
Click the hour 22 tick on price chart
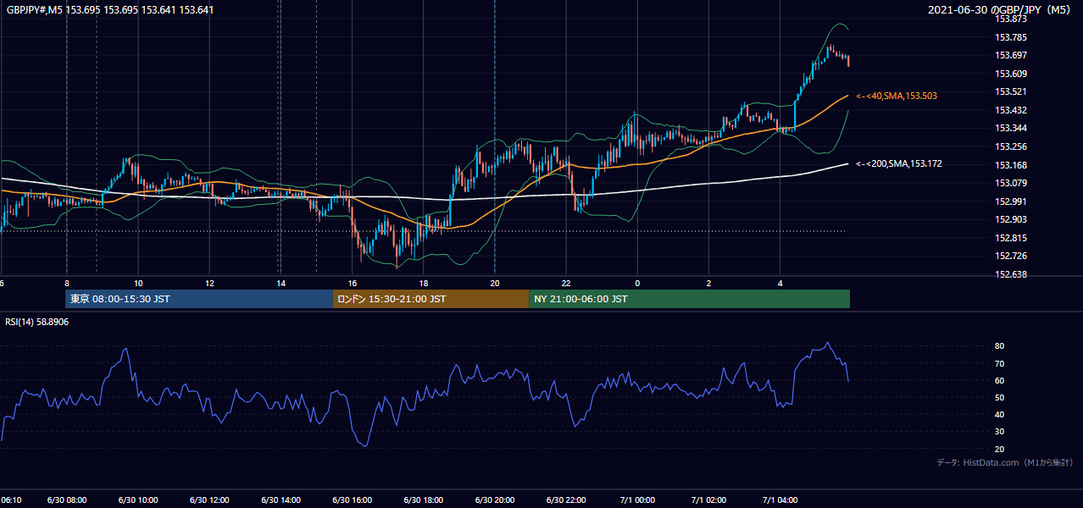pyautogui.click(x=567, y=284)
